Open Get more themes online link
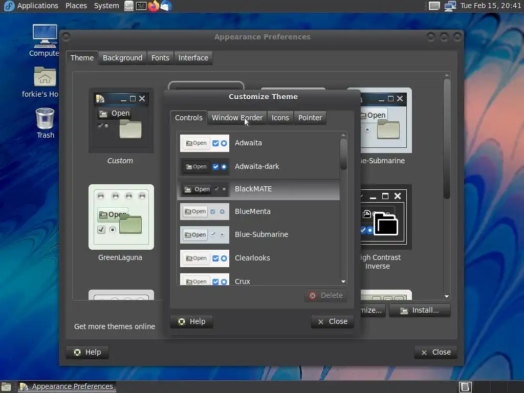The image size is (524, 393). (115, 326)
